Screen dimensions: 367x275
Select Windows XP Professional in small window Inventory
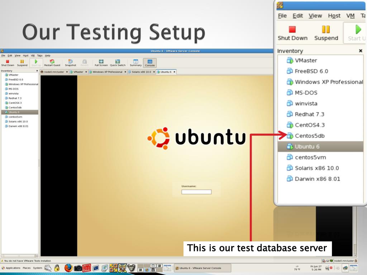click(x=20, y=84)
